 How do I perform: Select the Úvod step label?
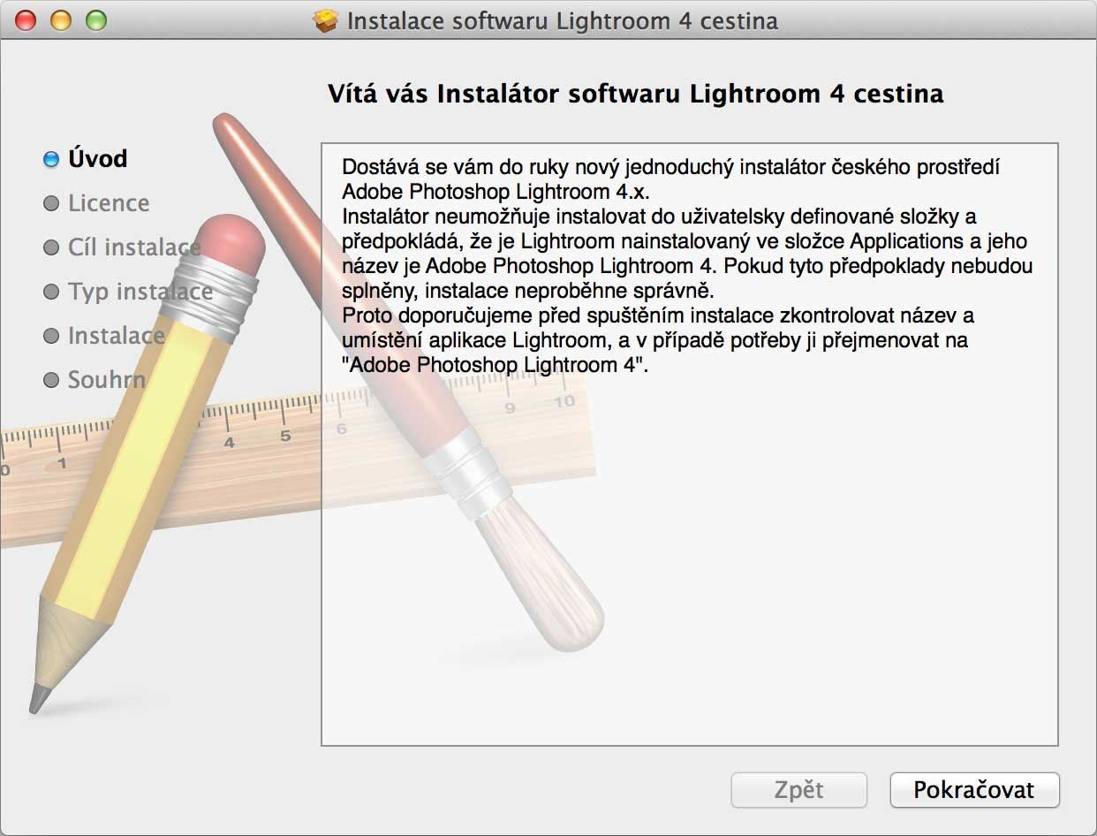point(98,158)
